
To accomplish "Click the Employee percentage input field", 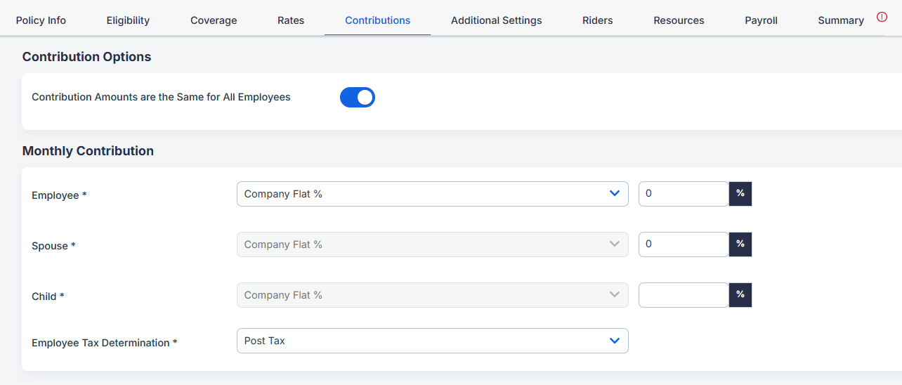I will (684, 194).
